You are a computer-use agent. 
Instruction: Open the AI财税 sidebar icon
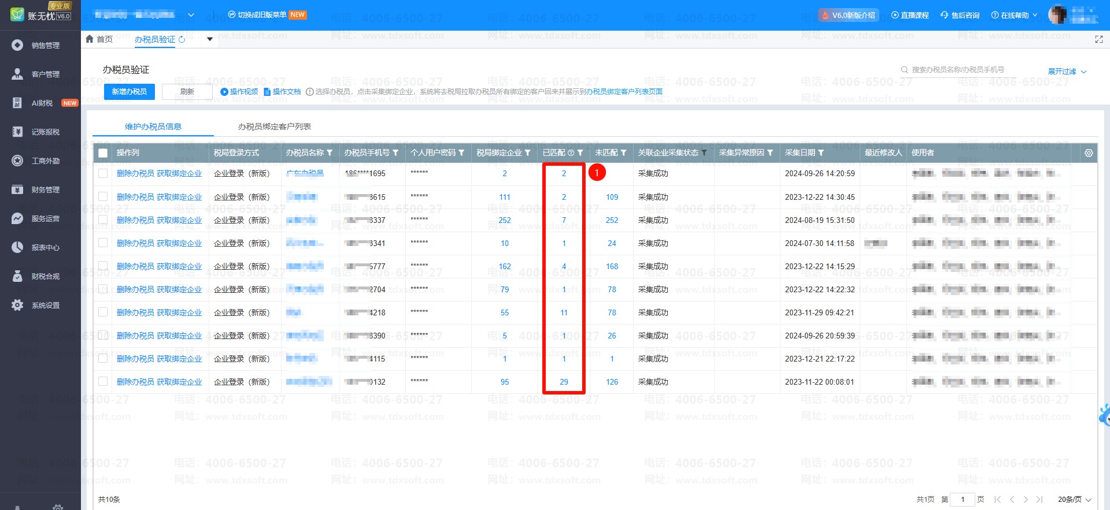point(17,103)
